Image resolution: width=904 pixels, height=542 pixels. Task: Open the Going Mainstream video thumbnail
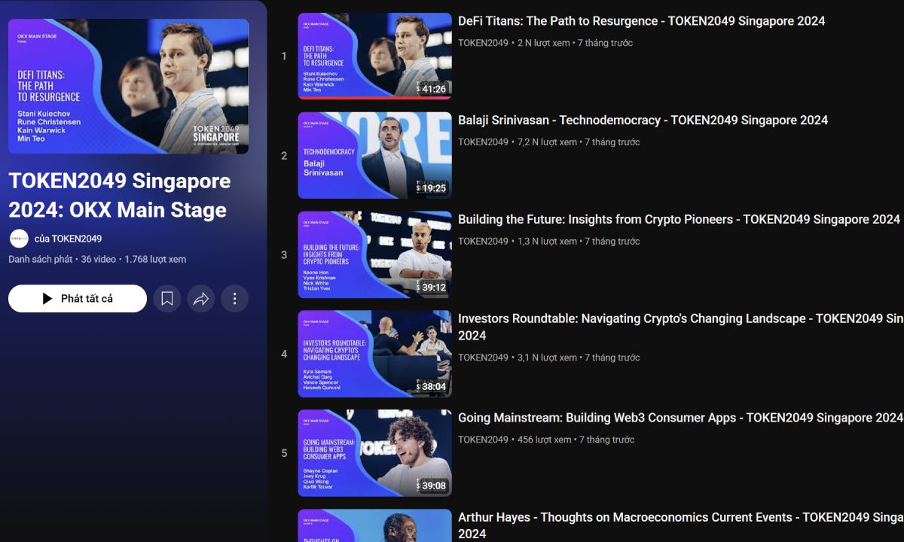coord(374,453)
